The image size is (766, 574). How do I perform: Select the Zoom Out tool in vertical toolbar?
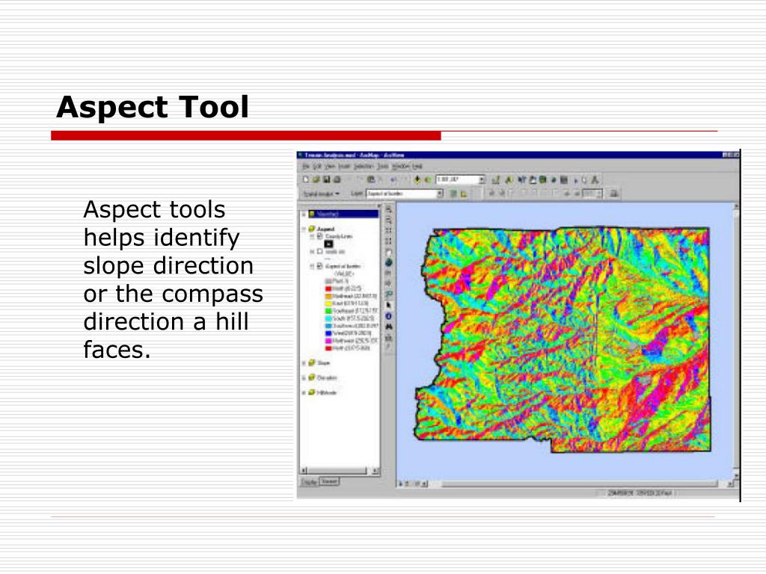pos(389,220)
